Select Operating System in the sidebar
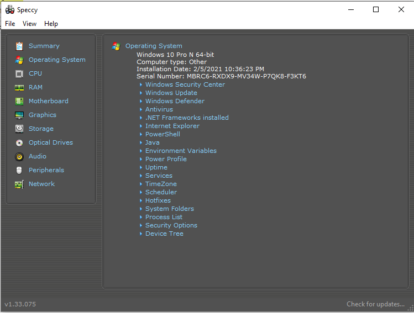 point(57,60)
